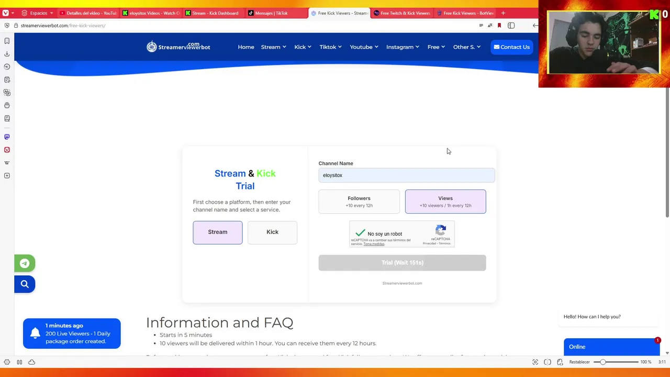Switch to Free Kick Viewers - BotViewer tab

[x=465, y=13]
